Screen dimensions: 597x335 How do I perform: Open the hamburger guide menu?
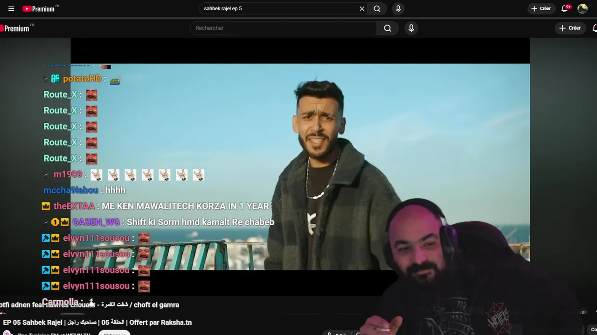click(11, 8)
